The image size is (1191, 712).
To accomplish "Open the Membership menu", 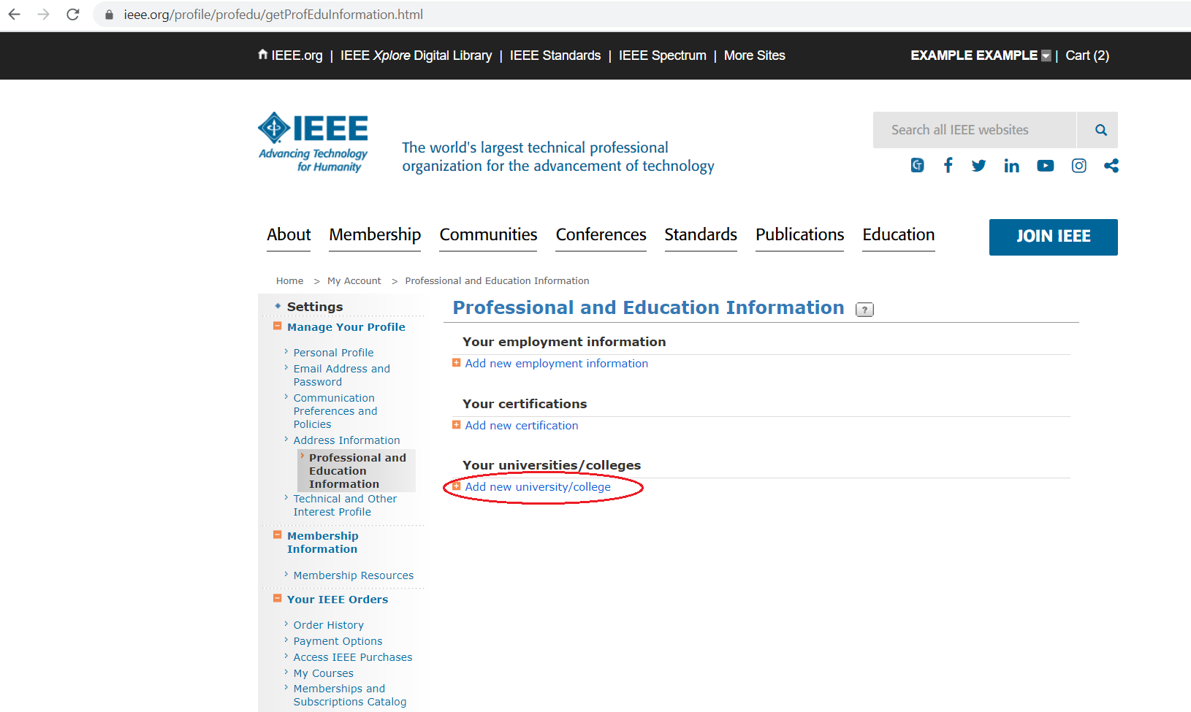I will (x=375, y=235).
